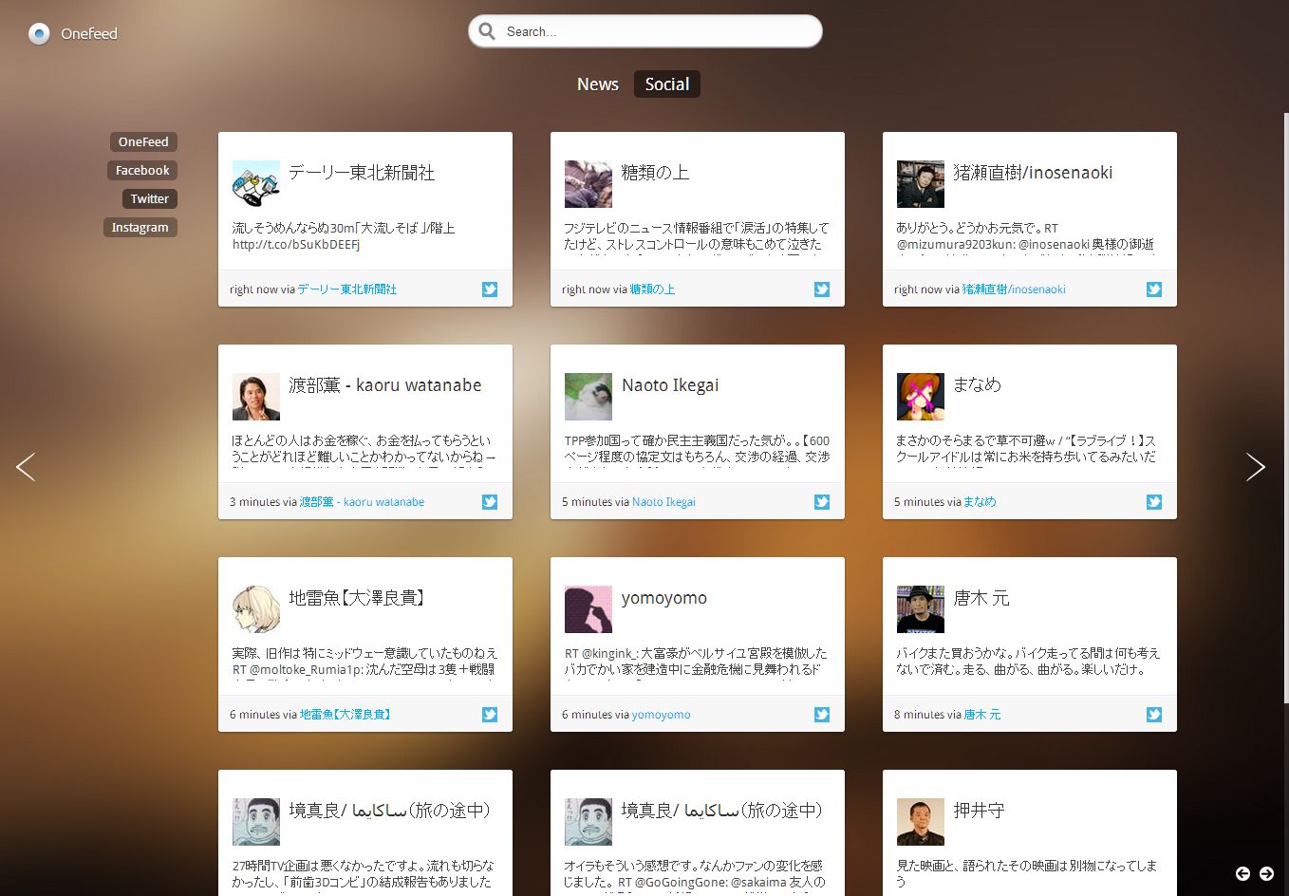1289x896 pixels.
Task: Filter by Facebook source
Action: point(142,171)
